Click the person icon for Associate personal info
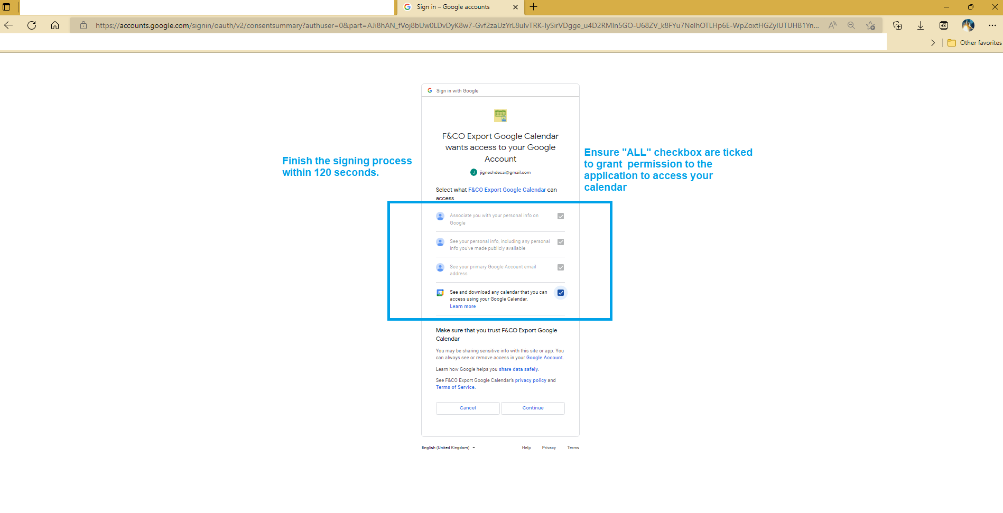Viewport: 1003px width, 513px height. 440,216
